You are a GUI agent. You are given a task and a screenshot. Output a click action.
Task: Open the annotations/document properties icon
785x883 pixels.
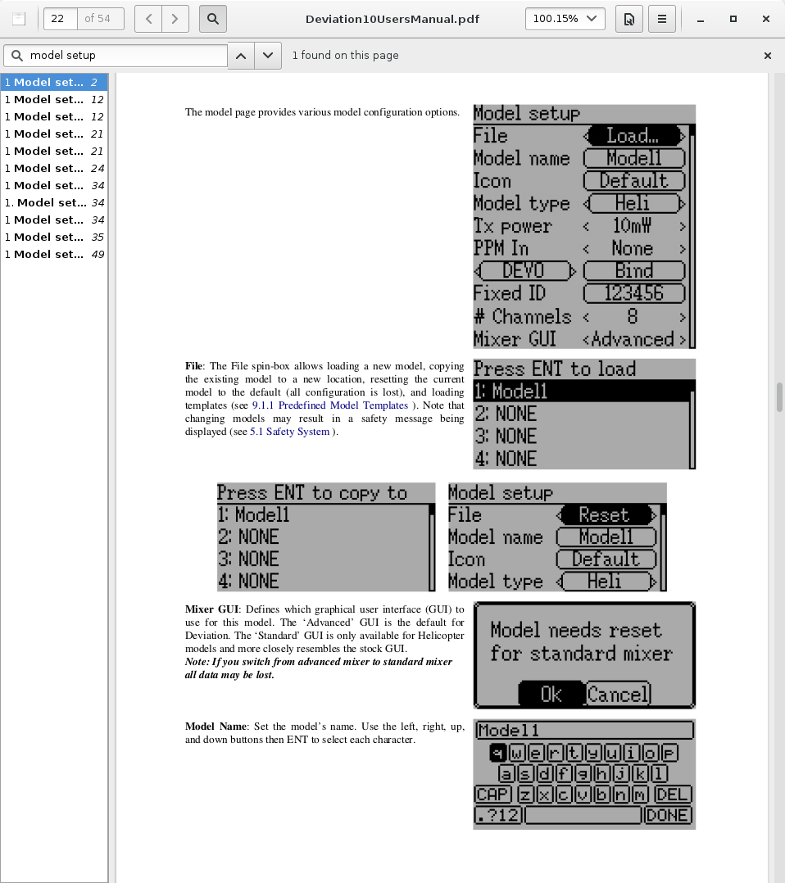click(x=629, y=19)
